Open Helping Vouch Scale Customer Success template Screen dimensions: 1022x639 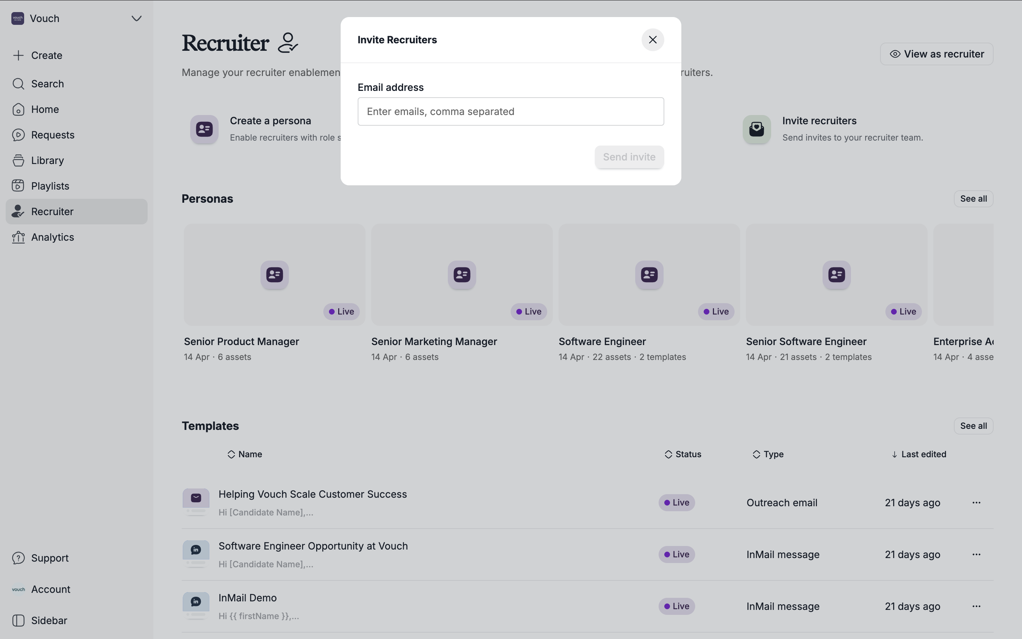pos(313,495)
